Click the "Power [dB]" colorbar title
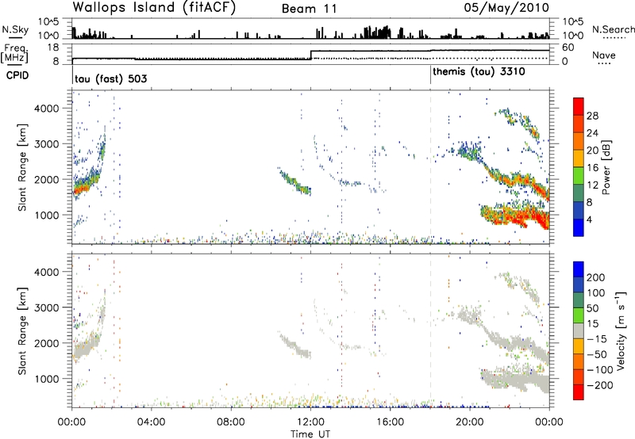Screen dimensions: 635x439 point(606,167)
